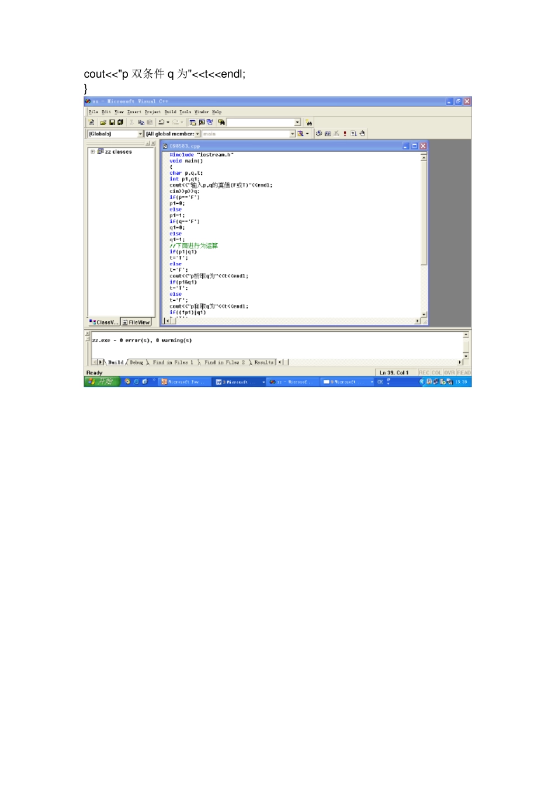Click the editor's vertical scrollbar up arrow
This screenshot has width=555, height=785.
(x=424, y=157)
